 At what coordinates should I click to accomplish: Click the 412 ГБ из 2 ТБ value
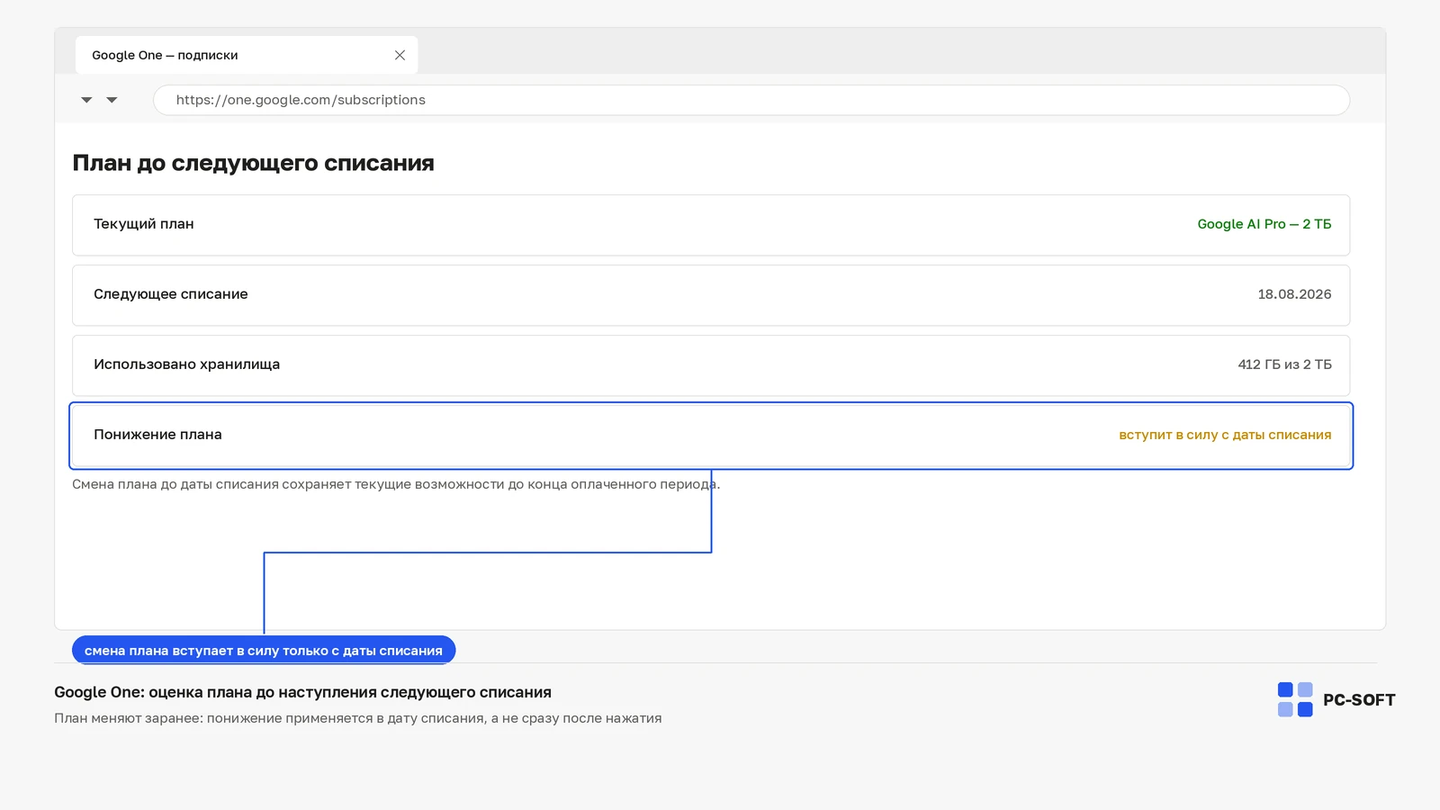tap(1284, 364)
